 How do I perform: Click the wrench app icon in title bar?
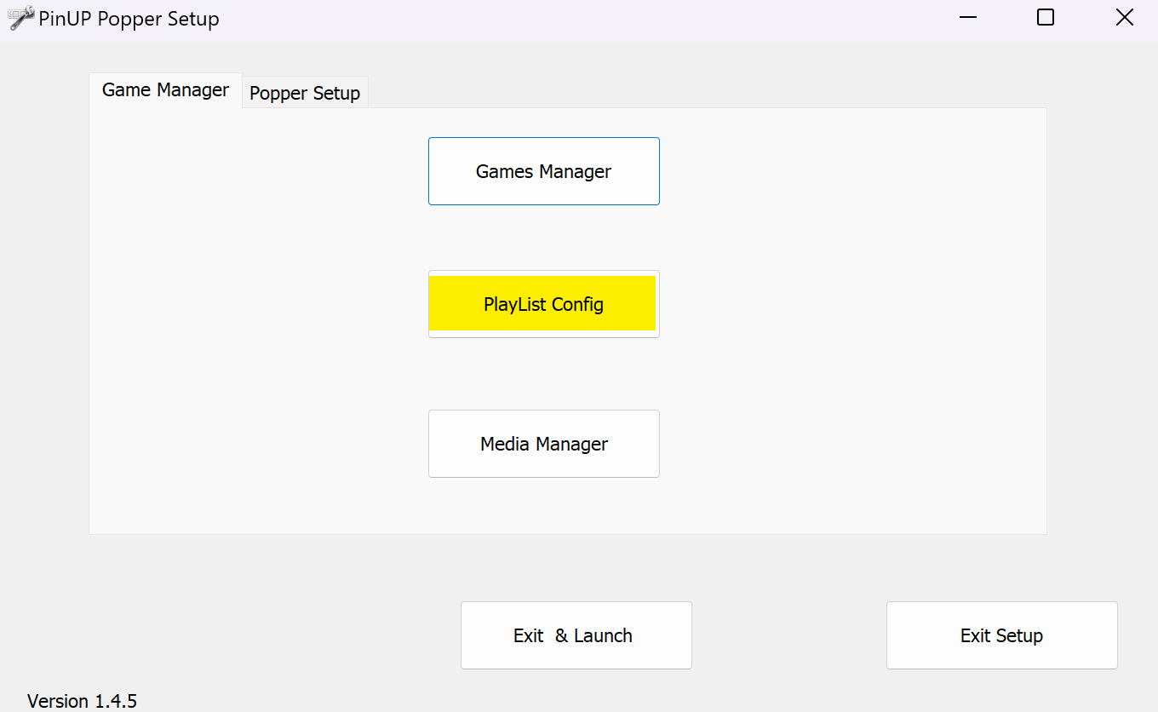tap(21, 18)
